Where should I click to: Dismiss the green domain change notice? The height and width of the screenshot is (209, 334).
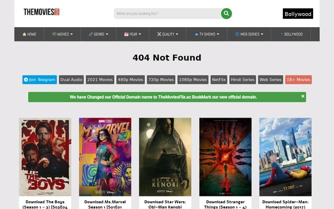point(303,96)
